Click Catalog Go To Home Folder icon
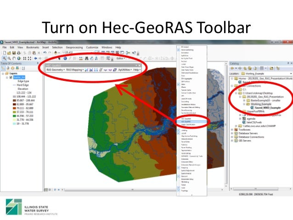293x220 pixels. point(250,68)
